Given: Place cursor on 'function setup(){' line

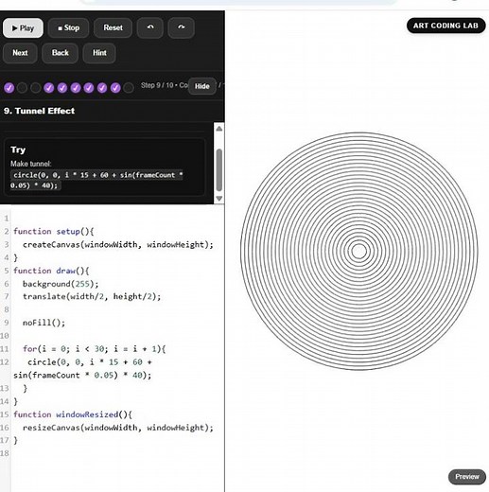Looking at the screenshot, I should point(54,232).
